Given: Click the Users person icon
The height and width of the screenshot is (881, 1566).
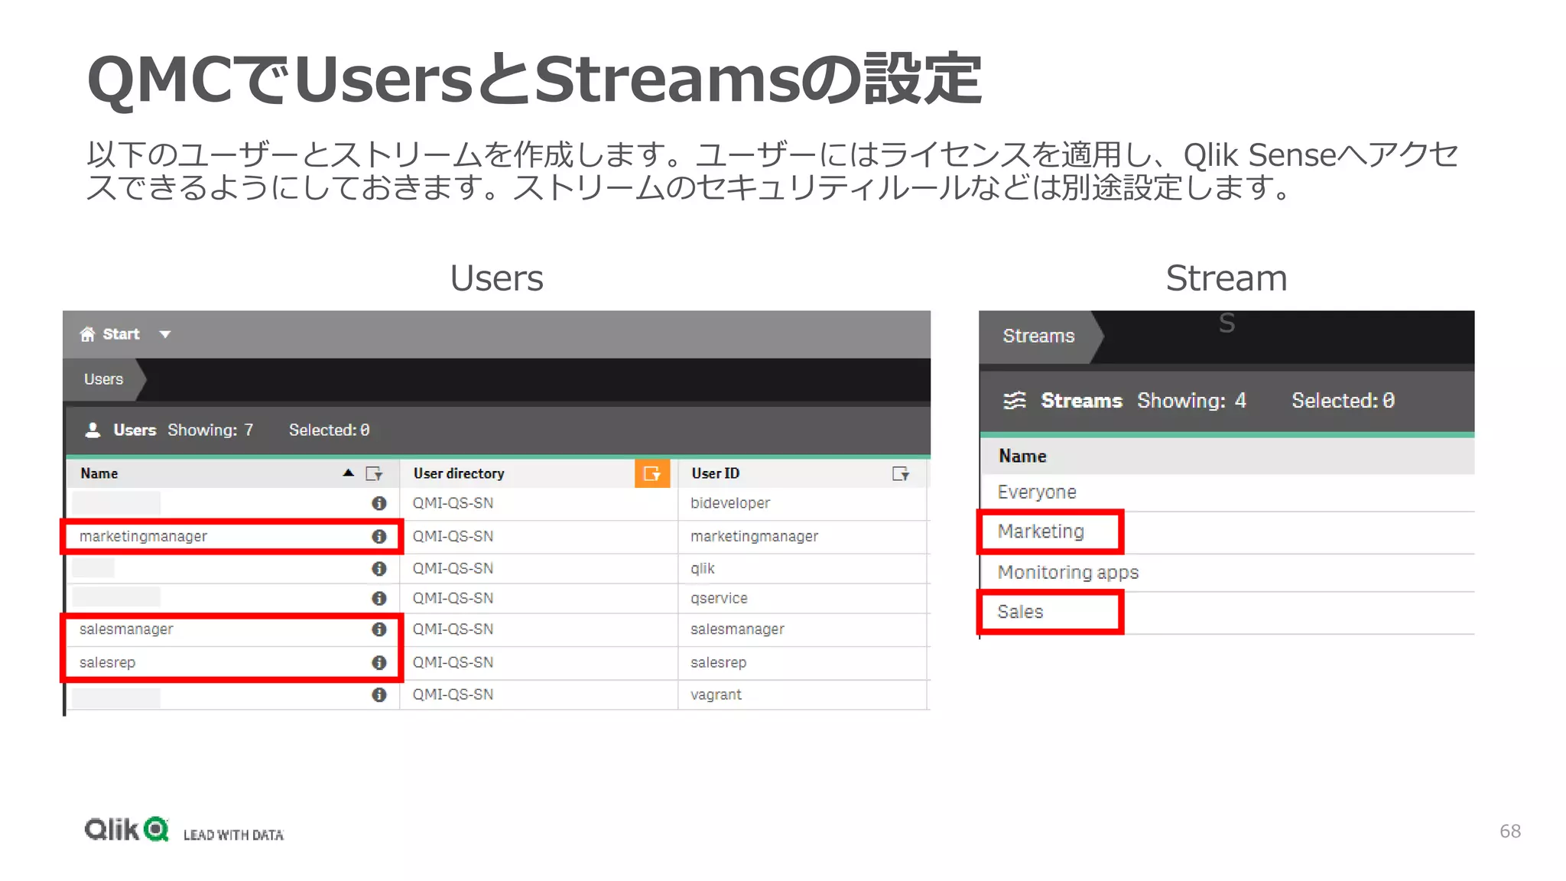Looking at the screenshot, I should tap(93, 430).
